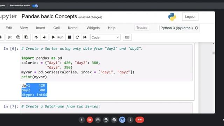Open the Widgets menu
Screen dimensions: 224x126
pos(93,28)
